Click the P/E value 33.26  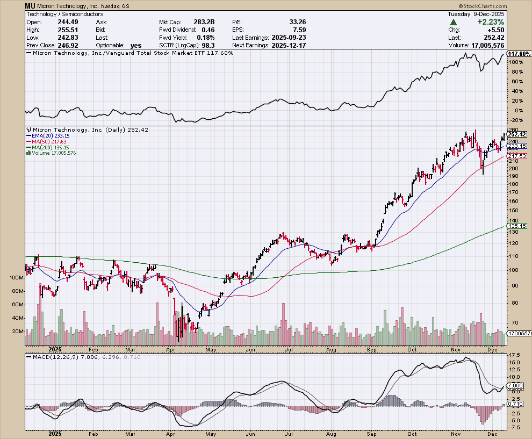(x=298, y=22)
